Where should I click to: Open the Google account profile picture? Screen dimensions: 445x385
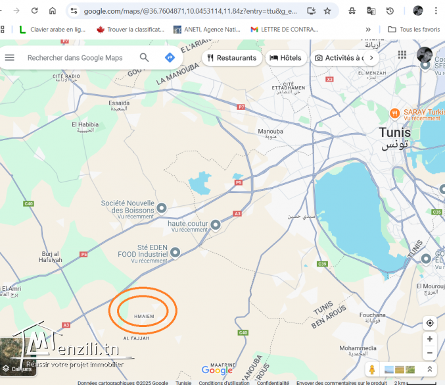[x=425, y=55]
